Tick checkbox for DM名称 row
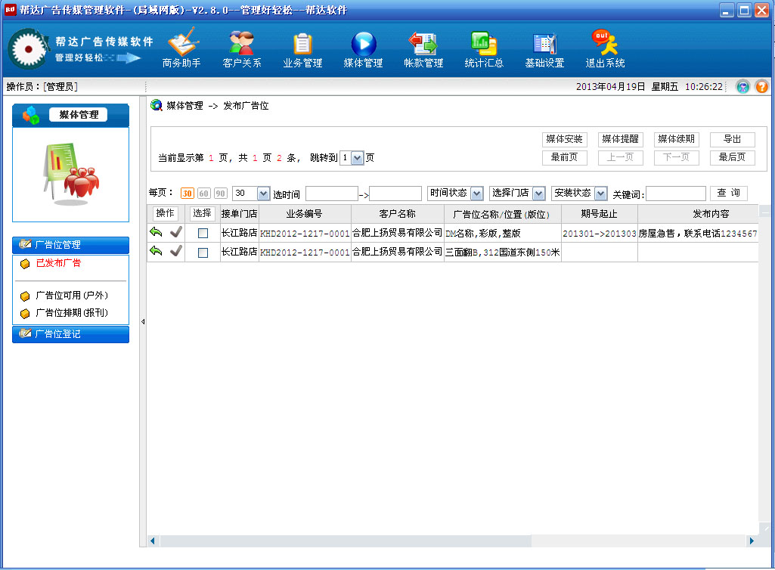Image resolution: width=775 pixels, height=570 pixels. point(203,233)
